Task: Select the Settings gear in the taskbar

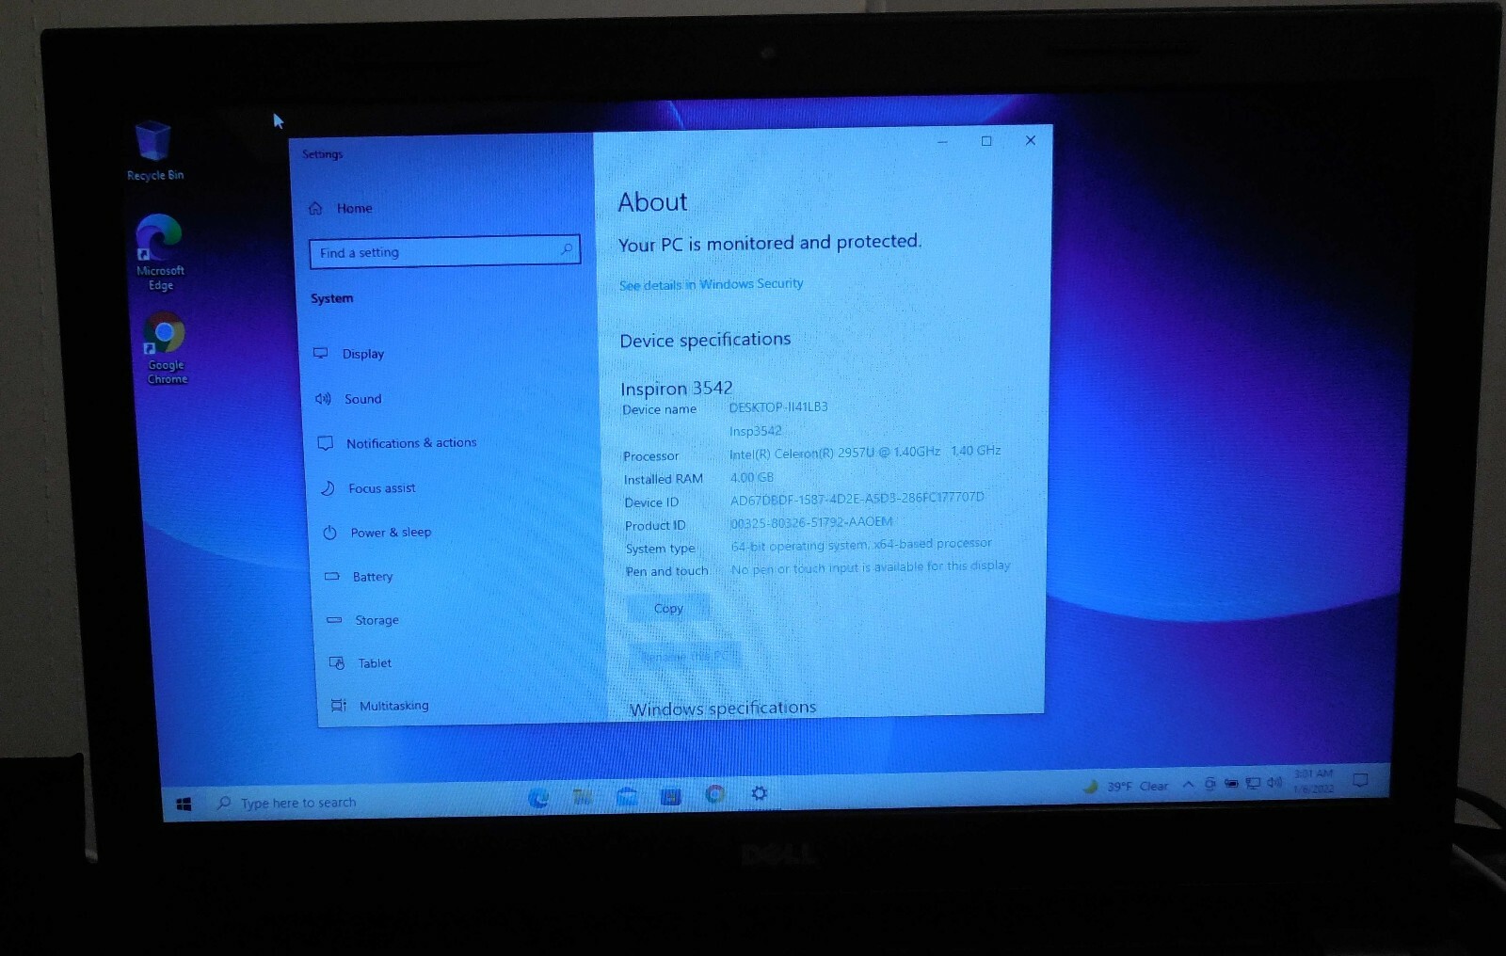Action: pyautogui.click(x=760, y=793)
